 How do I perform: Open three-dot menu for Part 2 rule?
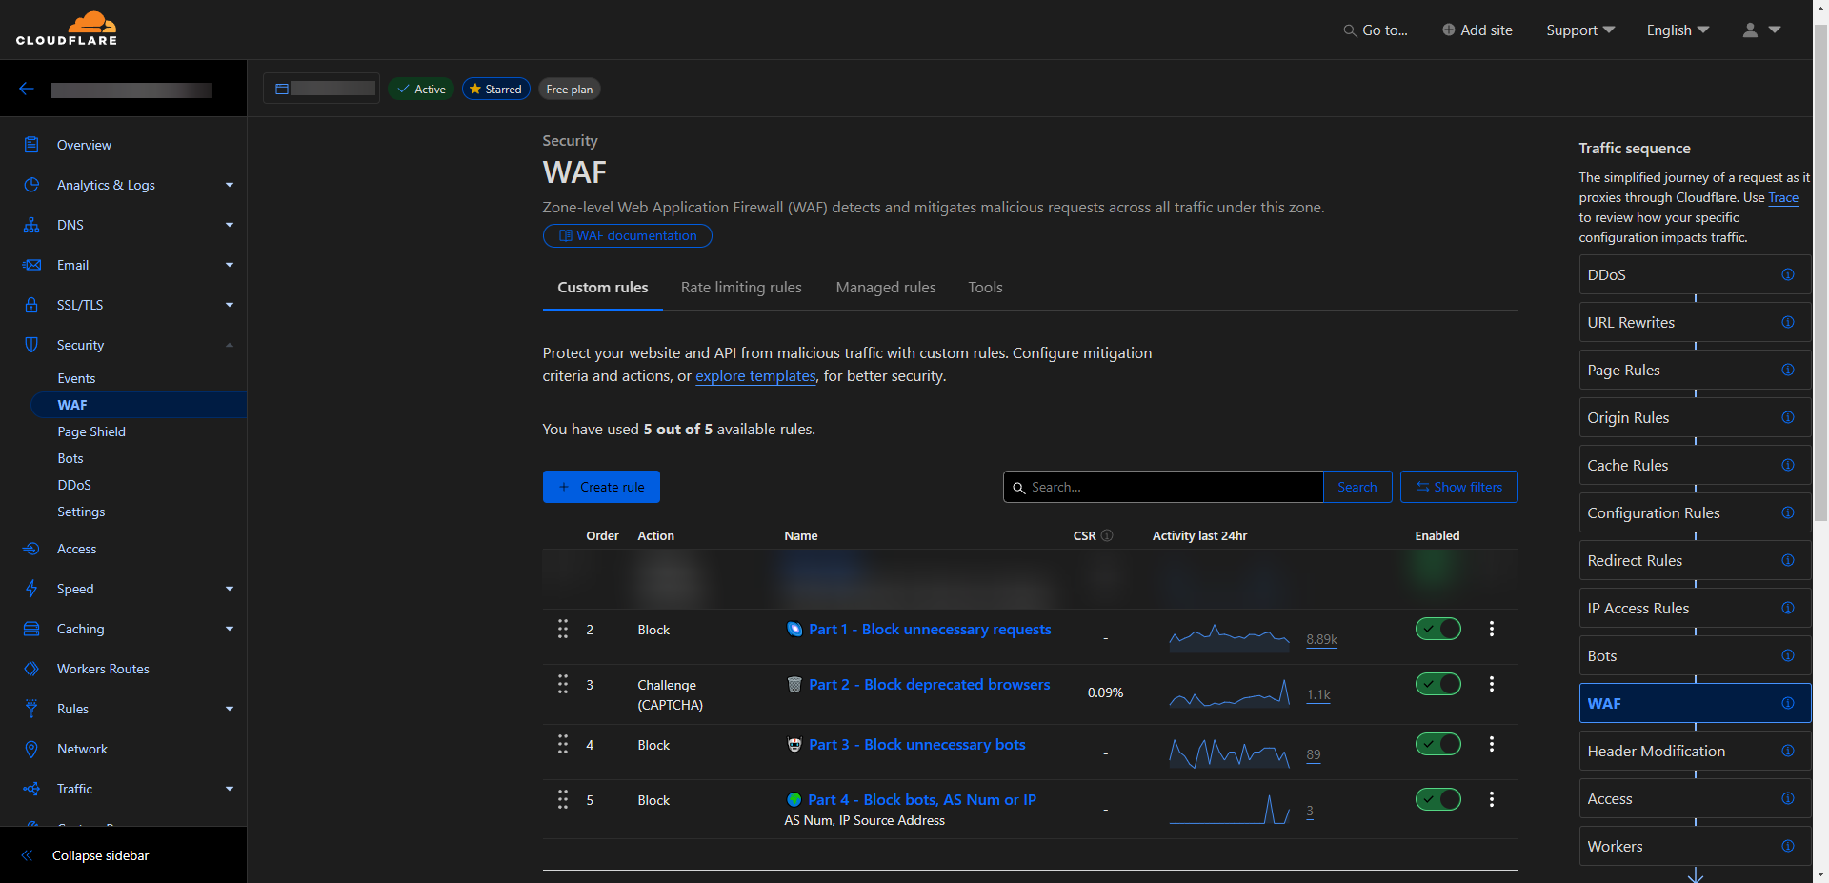tap(1492, 684)
